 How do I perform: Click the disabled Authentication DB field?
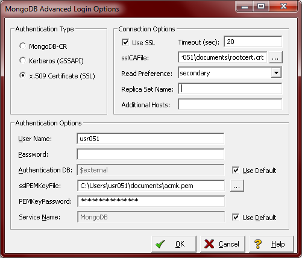point(151,170)
